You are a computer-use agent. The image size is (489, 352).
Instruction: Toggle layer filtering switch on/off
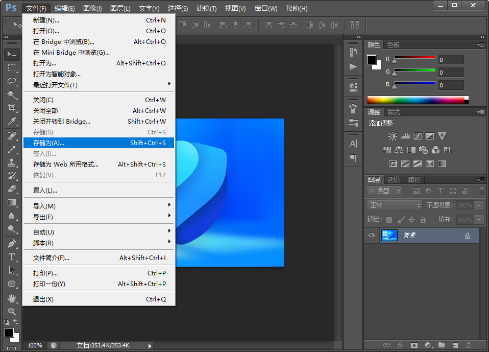click(x=482, y=191)
